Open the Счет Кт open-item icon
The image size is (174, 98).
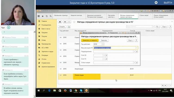pyautogui.click(x=106, y=59)
